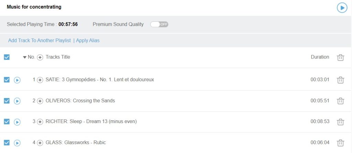Expand plus icon beside OLIVEROS track

tap(40, 101)
